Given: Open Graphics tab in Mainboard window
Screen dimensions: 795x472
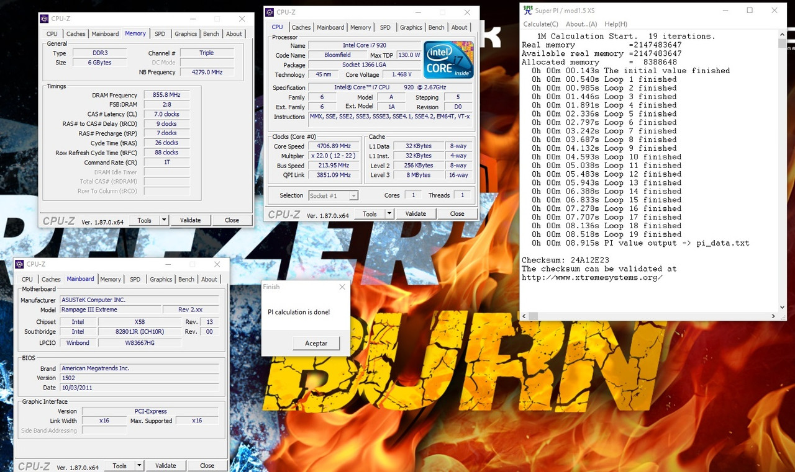Looking at the screenshot, I should [x=160, y=280].
